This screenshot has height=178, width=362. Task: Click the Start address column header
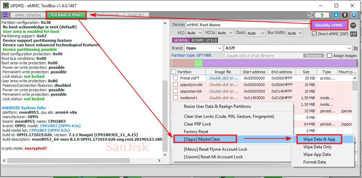(x=254, y=72)
